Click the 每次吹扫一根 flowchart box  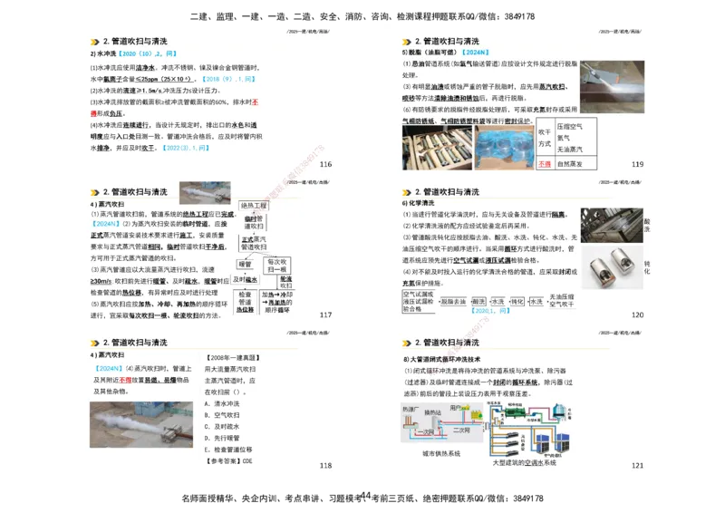pyautogui.click(x=276, y=266)
